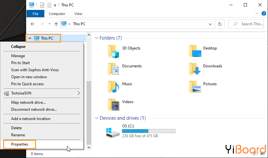Open the File tab
Image resolution: width=268 pixels, height=158 pixels.
coord(35,14)
